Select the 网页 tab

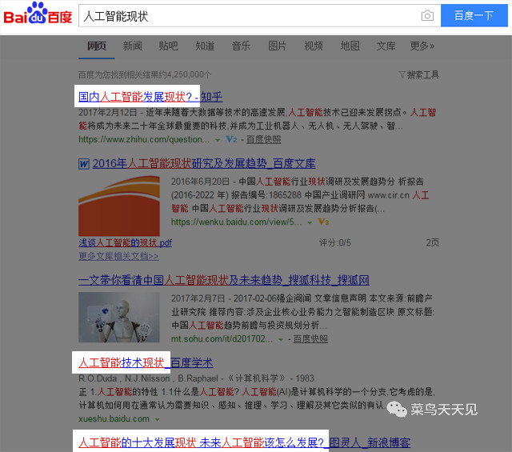click(x=97, y=46)
